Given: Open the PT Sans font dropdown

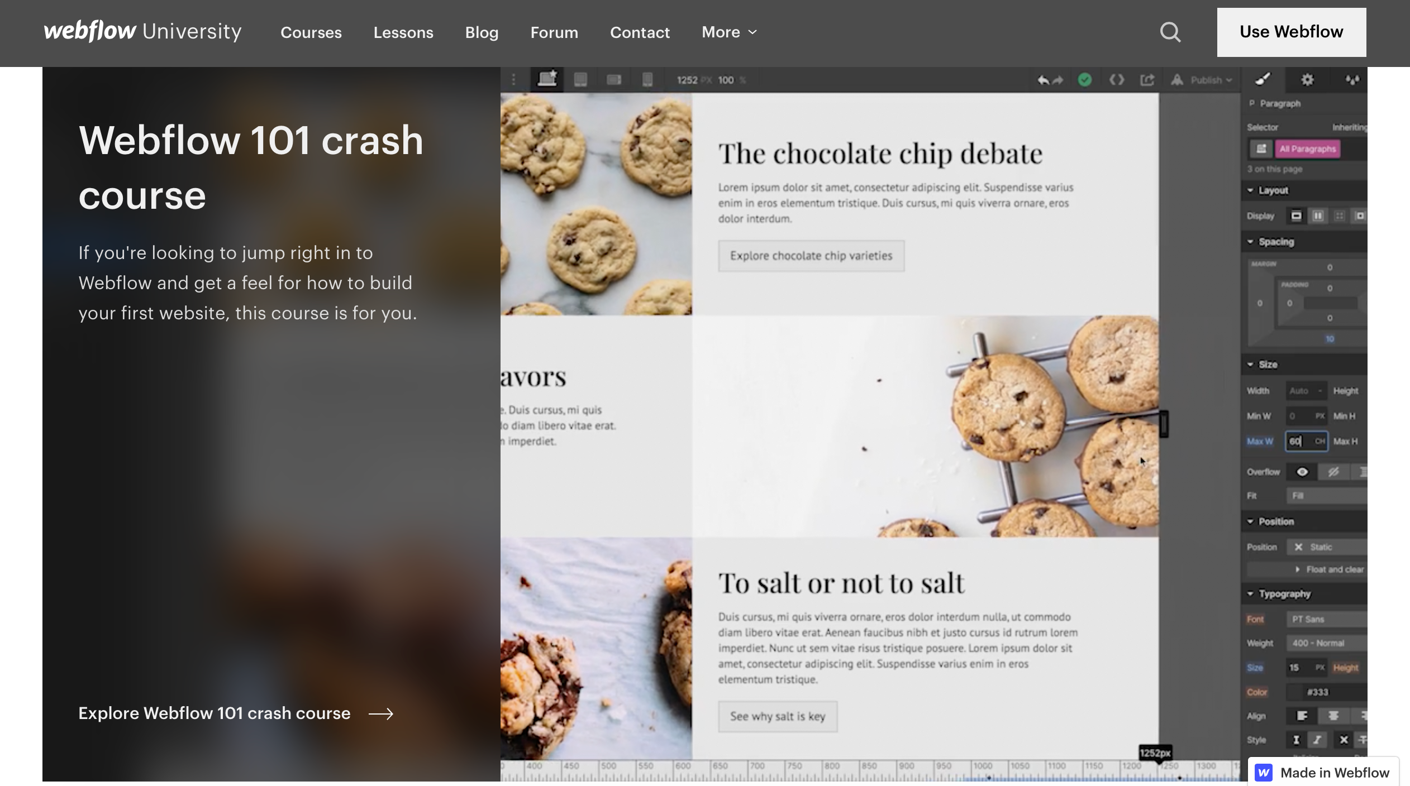Looking at the screenshot, I should pyautogui.click(x=1327, y=619).
